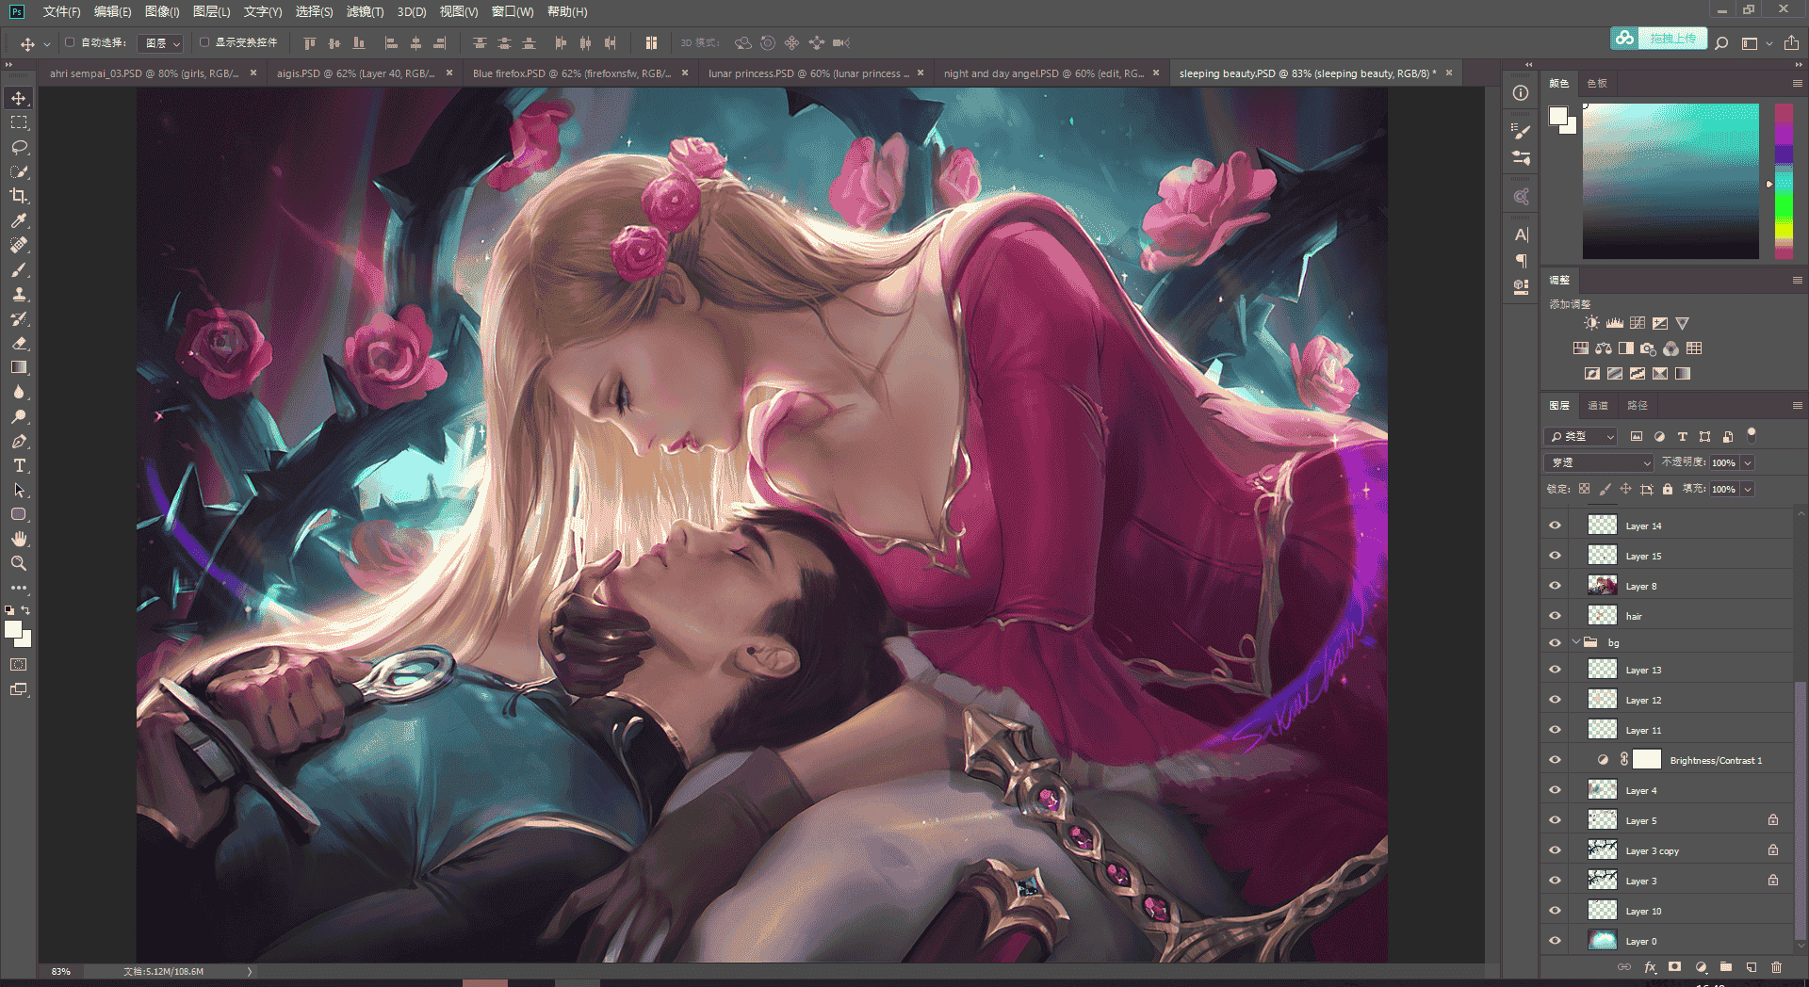Screen dimensions: 1809x987
Task: Click the cloud upload button
Action: [1659, 39]
